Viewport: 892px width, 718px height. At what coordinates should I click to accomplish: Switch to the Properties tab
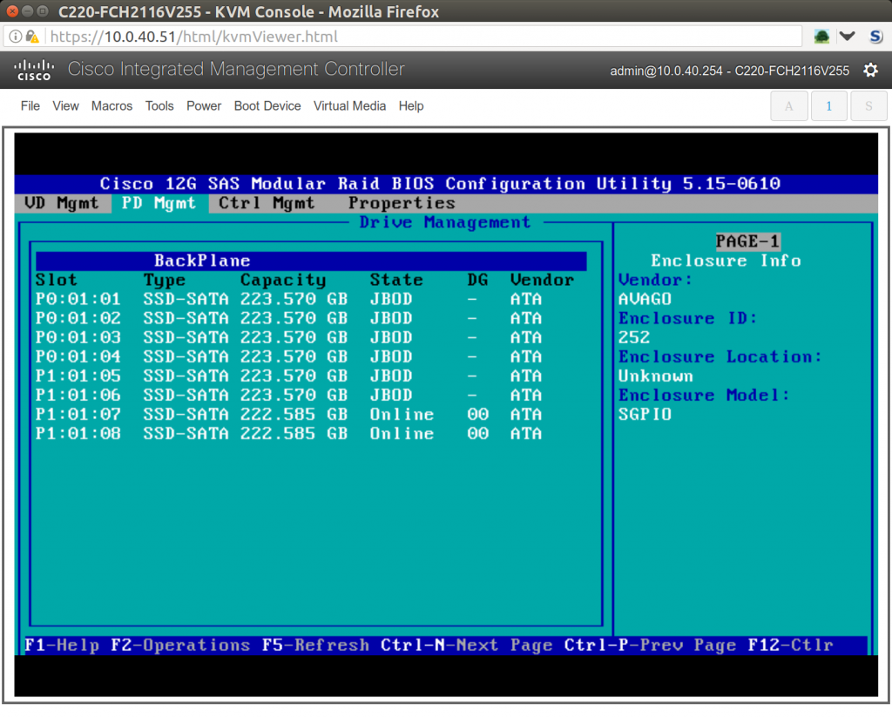[x=402, y=203]
